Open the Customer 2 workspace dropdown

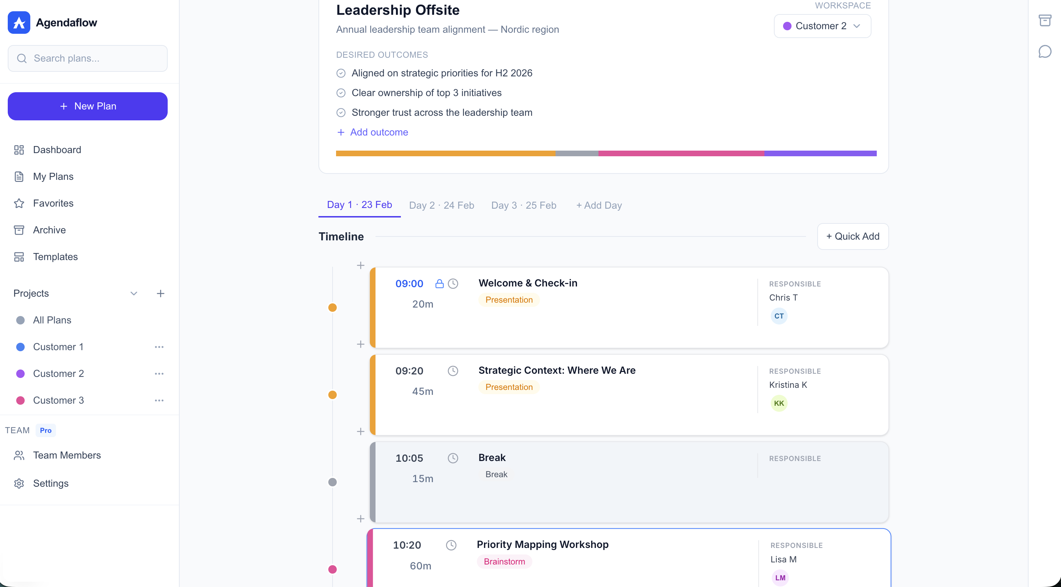pos(822,25)
